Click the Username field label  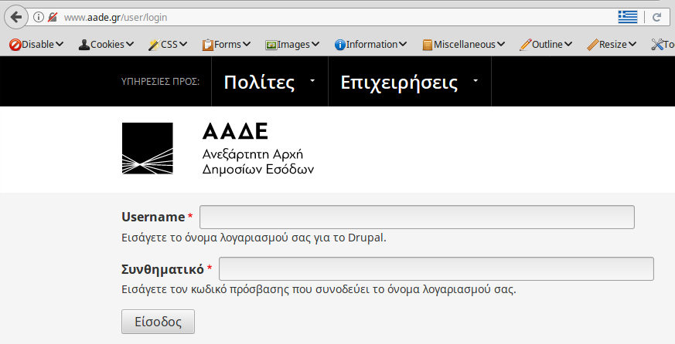click(153, 217)
